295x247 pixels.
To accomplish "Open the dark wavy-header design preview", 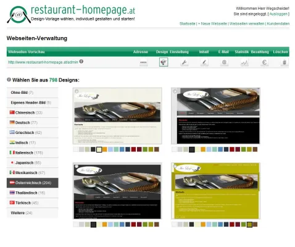I will (x=117, y=191).
